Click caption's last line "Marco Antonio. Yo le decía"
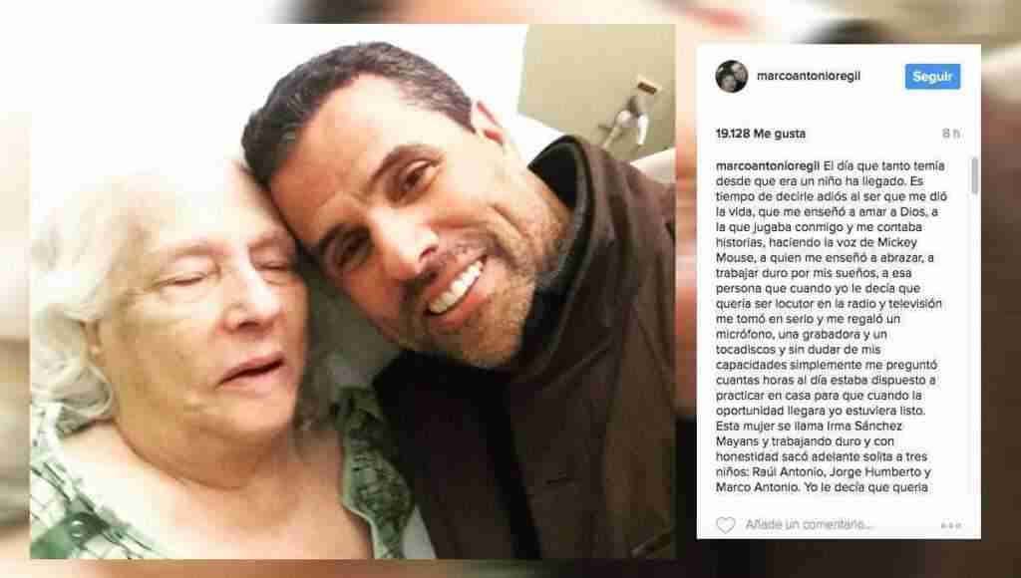This screenshot has height=578, width=1021. [822, 487]
